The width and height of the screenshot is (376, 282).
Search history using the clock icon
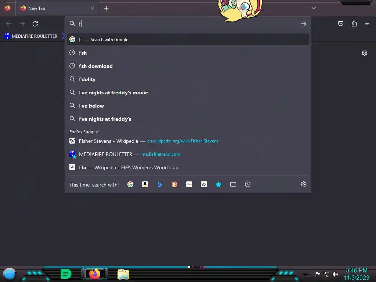[x=248, y=184]
